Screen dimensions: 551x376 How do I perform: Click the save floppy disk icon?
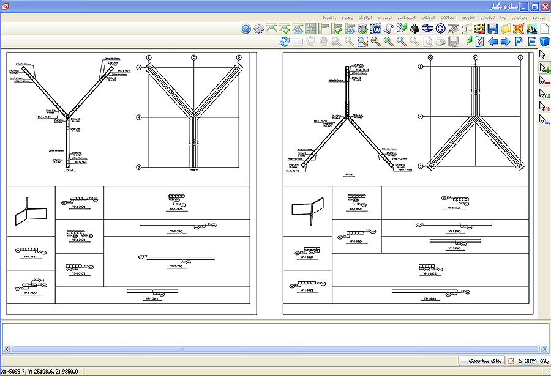coord(492,29)
